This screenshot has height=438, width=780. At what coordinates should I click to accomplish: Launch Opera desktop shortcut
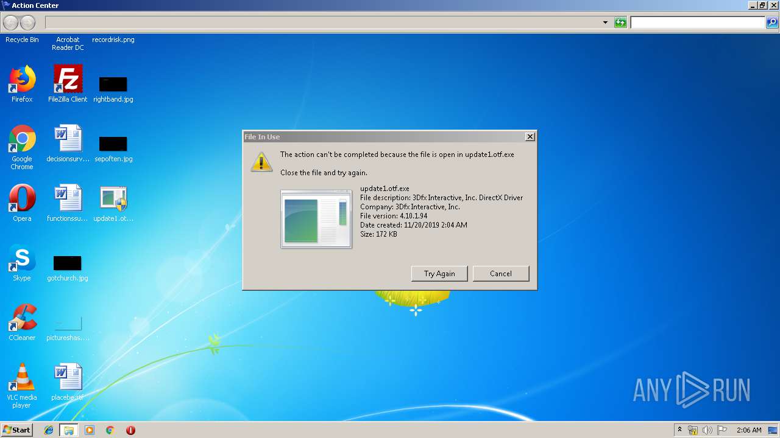pos(22,203)
